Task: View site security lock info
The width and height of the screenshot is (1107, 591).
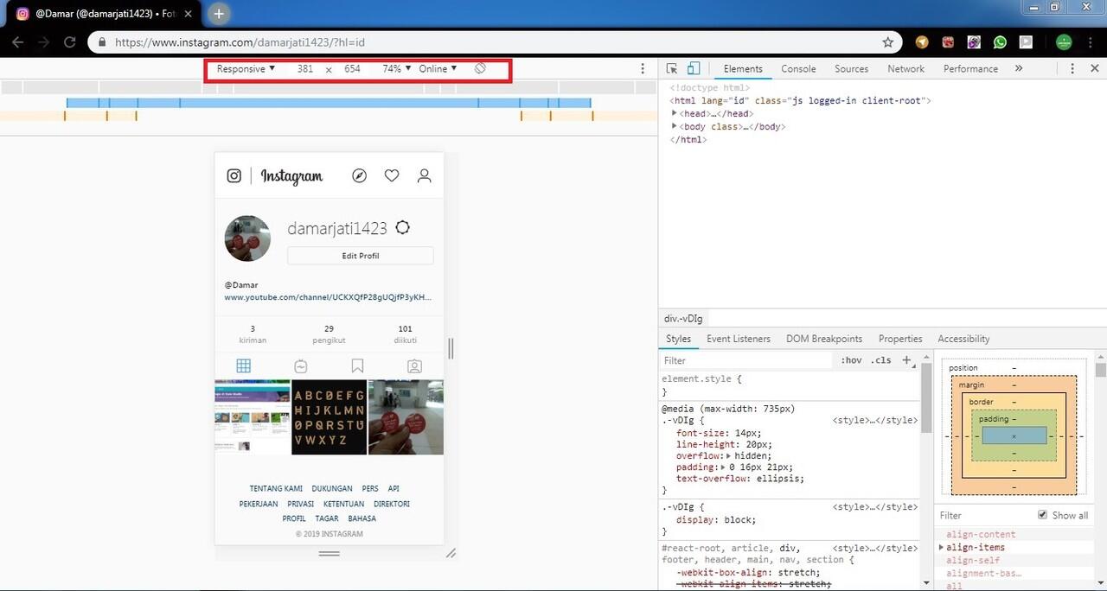Action: coord(103,41)
